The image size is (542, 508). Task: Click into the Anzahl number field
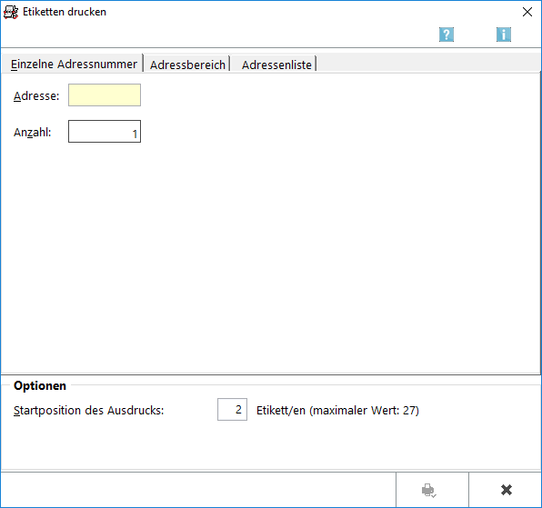point(105,131)
